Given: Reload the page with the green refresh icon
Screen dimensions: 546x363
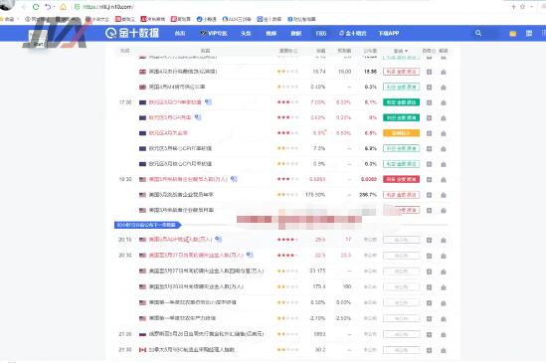Looking at the screenshot, I should coord(36,7).
